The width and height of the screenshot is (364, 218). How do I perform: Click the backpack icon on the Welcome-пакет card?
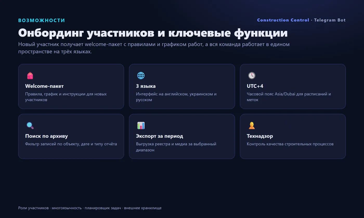30,76
